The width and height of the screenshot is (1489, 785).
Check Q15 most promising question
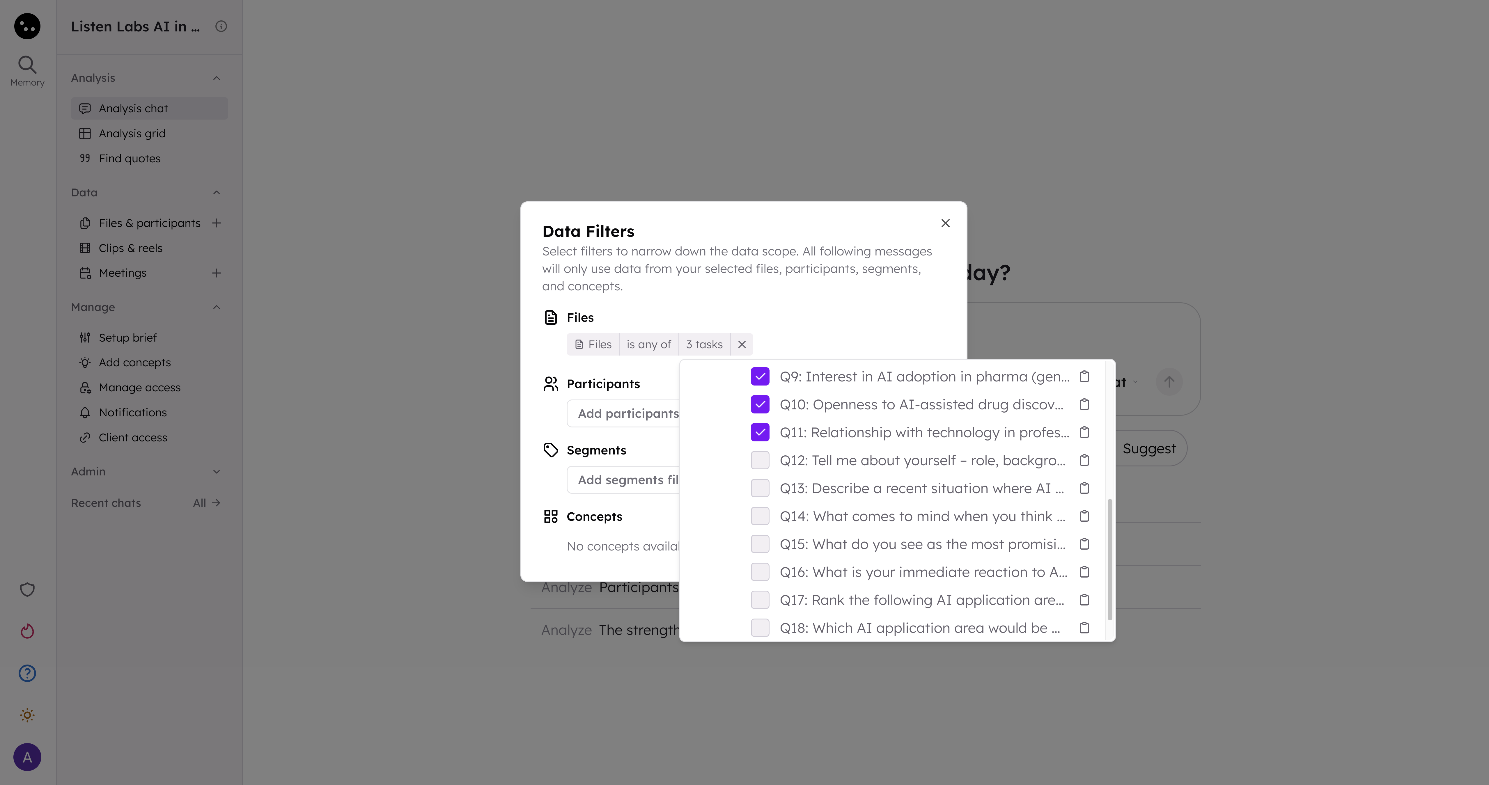(760, 544)
